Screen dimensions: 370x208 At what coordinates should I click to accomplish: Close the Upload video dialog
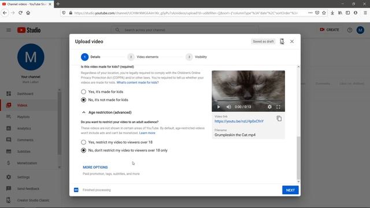click(x=292, y=42)
